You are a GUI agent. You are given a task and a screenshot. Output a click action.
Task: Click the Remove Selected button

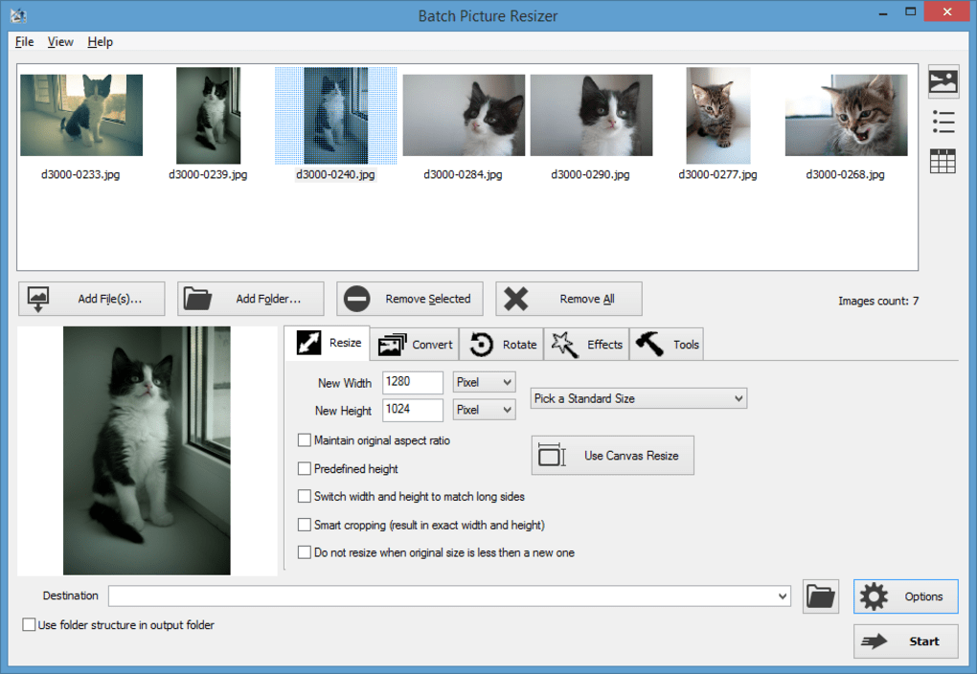410,299
